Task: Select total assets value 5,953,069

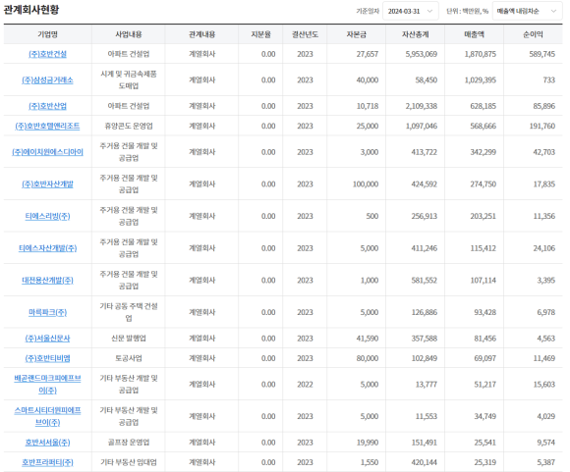Action: coord(422,54)
